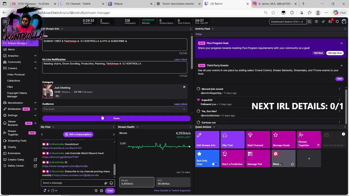
Task: Open the help question-mark icon
Action: pyautogui.click(x=316, y=22)
